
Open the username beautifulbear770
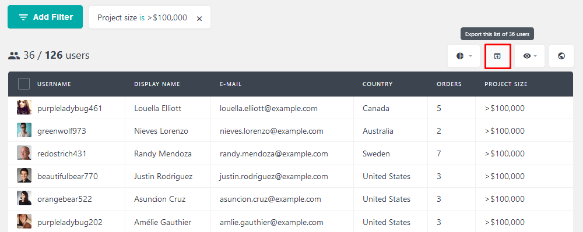pos(68,176)
